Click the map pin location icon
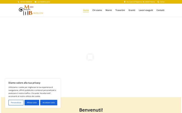Image resolution: width=182 pixels, height=113 pixels. (125, 2)
